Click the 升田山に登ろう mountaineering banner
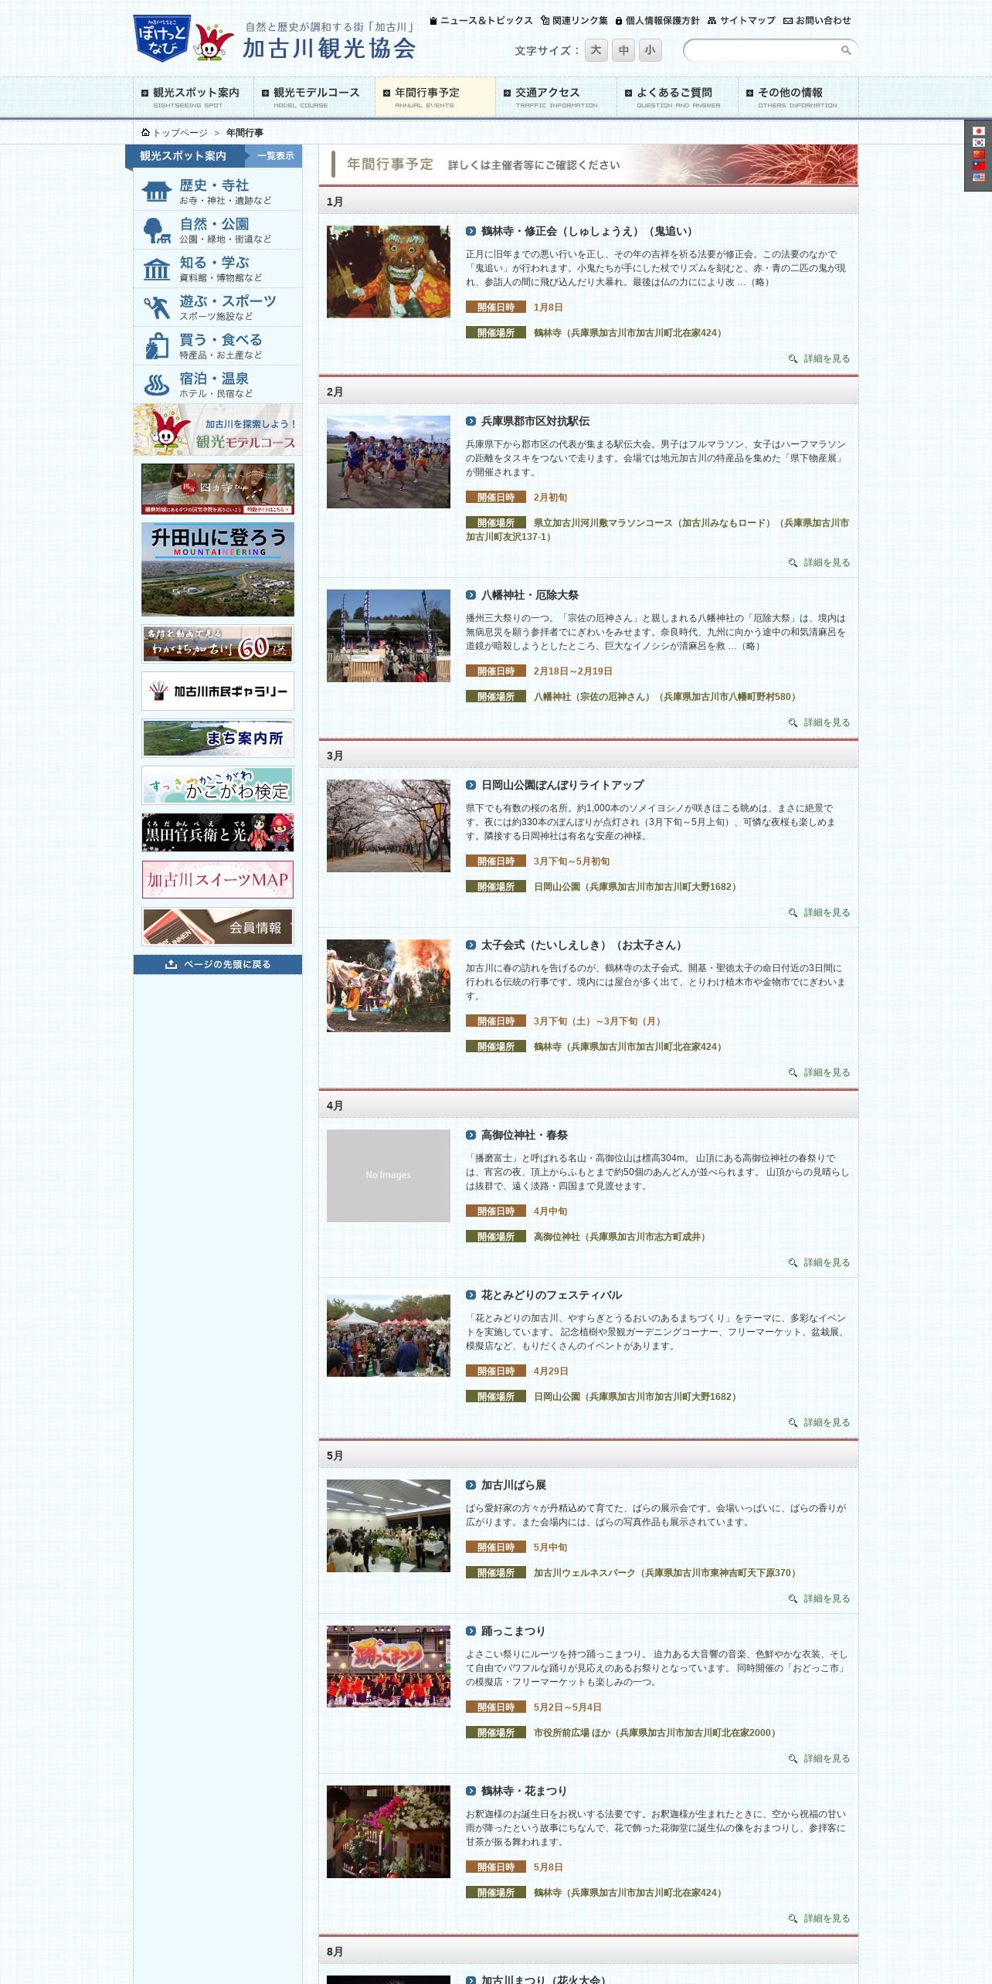Screen dimensions: 992x1984 [218, 569]
